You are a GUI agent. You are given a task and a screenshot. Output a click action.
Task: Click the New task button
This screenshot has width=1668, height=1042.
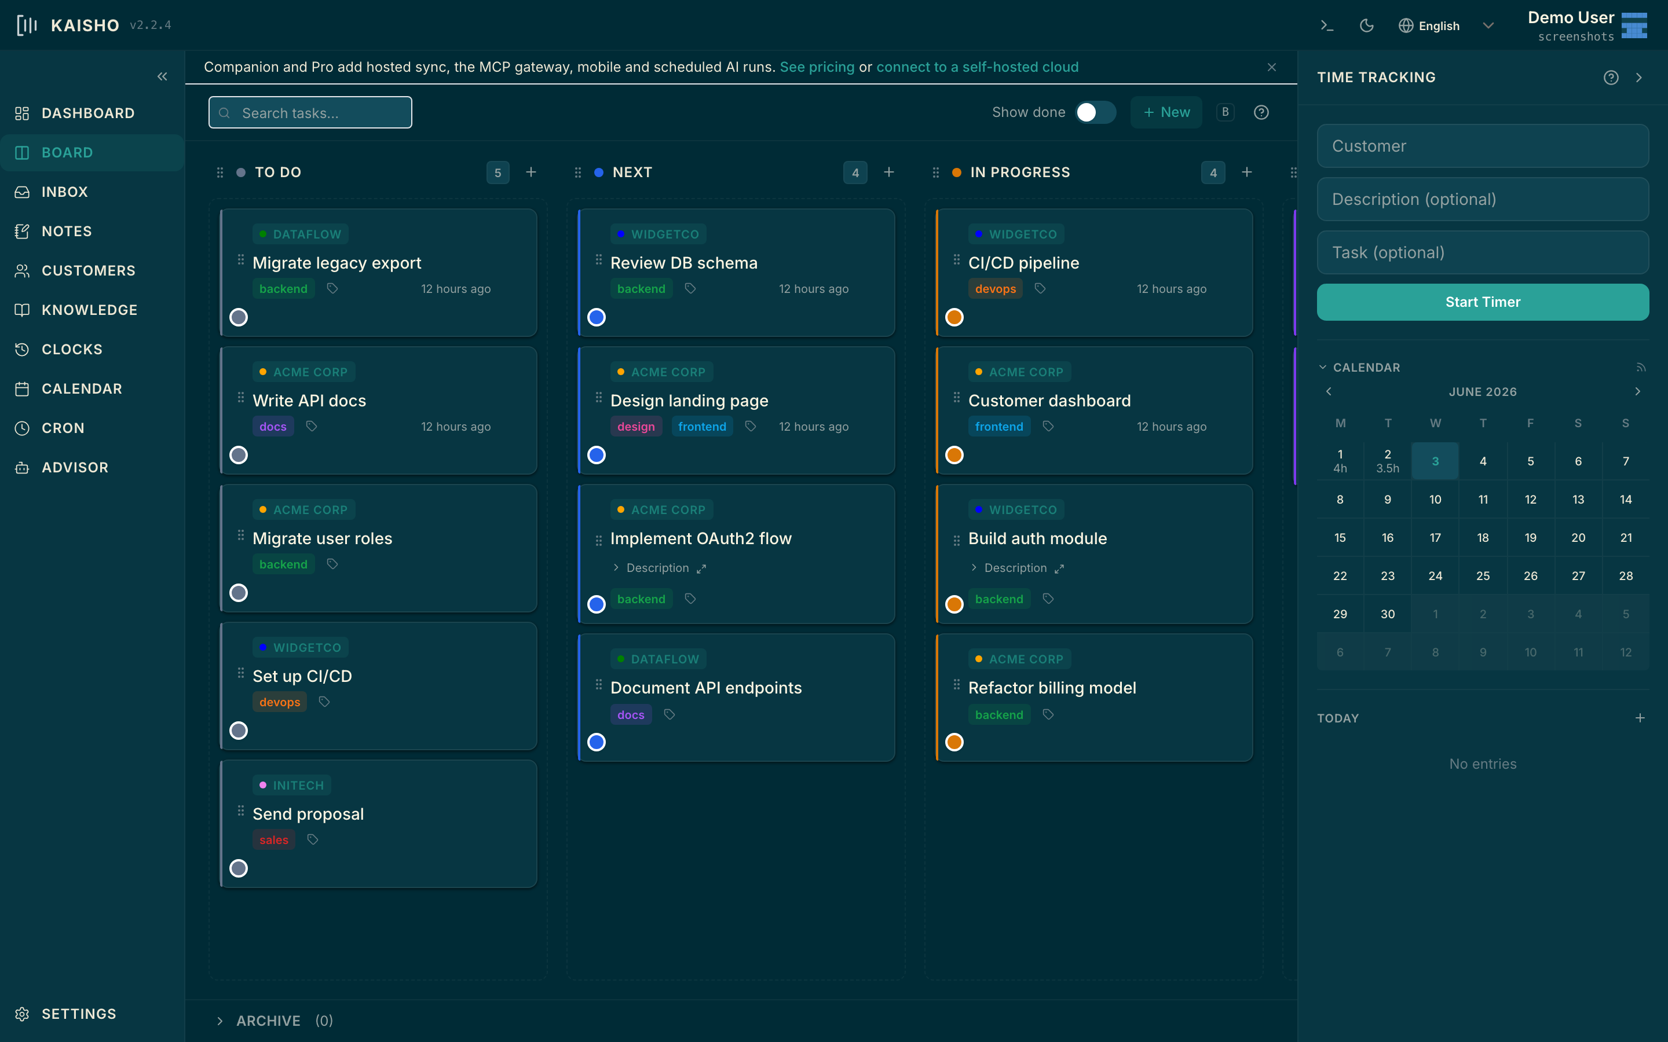tap(1166, 112)
